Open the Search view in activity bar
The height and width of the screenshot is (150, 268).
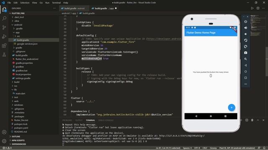pos(4,18)
